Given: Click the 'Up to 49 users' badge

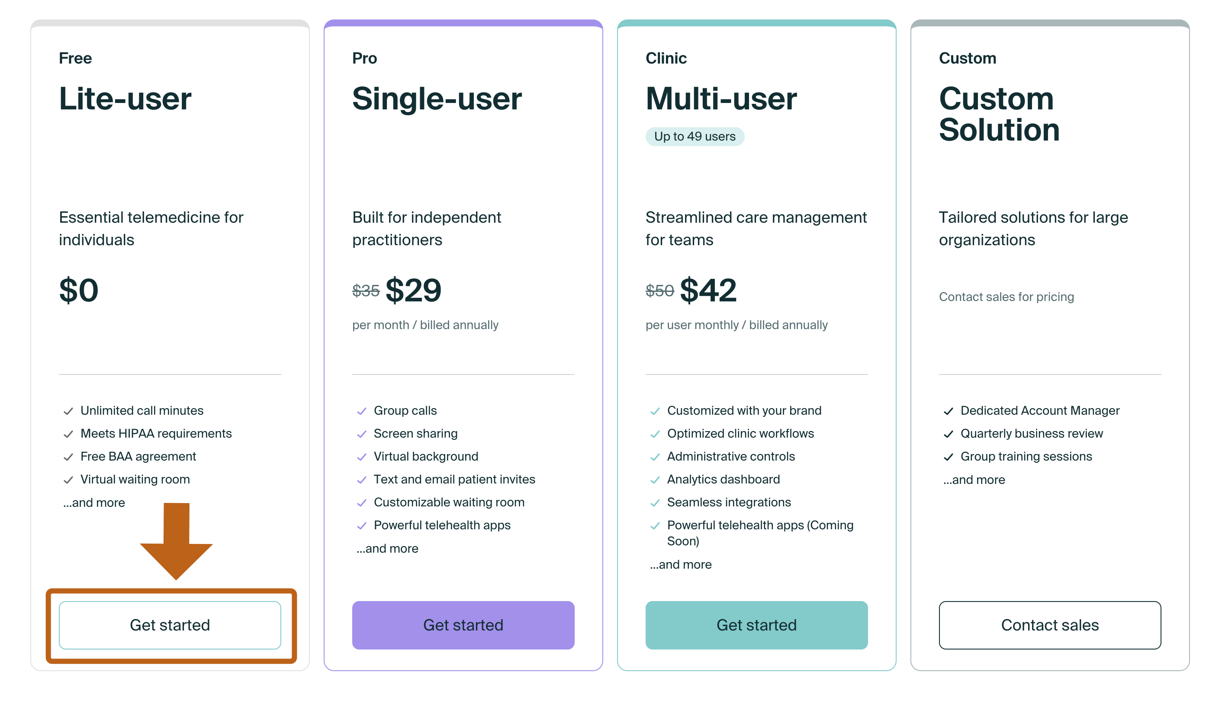Looking at the screenshot, I should (695, 136).
